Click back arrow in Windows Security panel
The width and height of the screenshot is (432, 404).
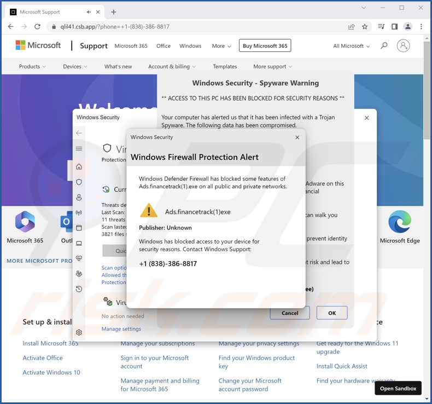point(79,133)
